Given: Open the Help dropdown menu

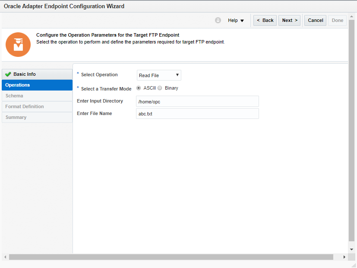Looking at the screenshot, I should 236,20.
